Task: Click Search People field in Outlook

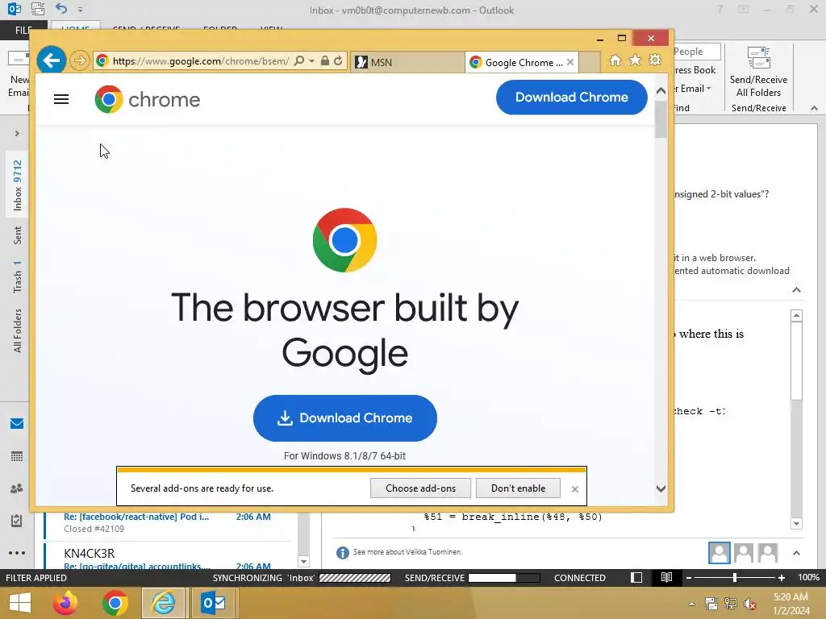Action: pyautogui.click(x=696, y=51)
